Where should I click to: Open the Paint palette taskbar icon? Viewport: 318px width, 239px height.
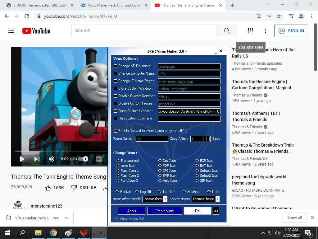click(68, 233)
